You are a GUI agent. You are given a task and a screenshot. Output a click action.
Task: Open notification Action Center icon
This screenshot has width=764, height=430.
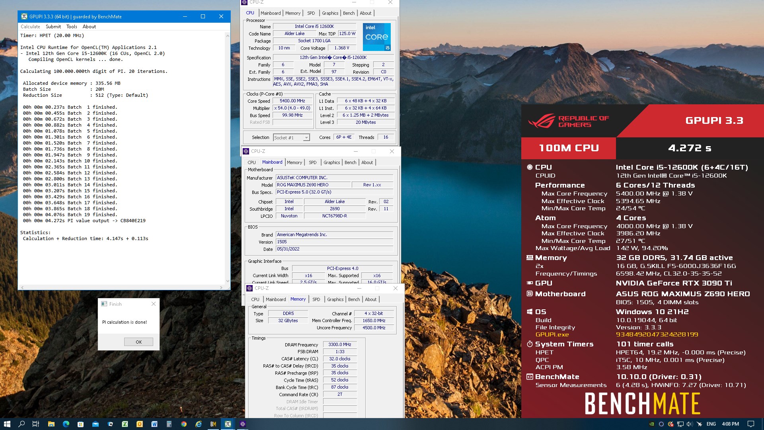751,424
